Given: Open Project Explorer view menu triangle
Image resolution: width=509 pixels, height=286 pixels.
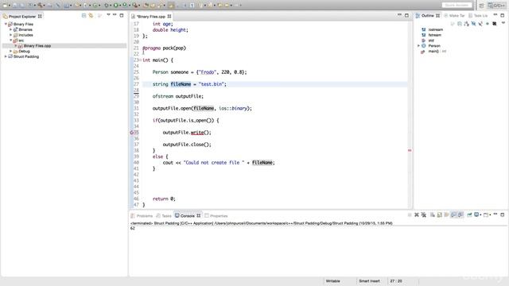Looking at the screenshot, I should point(108,15).
